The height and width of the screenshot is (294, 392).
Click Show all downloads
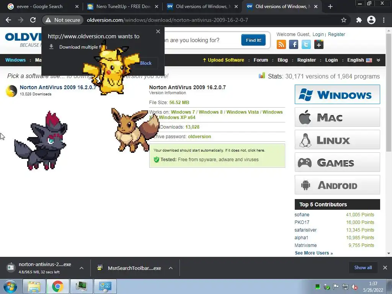(363, 268)
